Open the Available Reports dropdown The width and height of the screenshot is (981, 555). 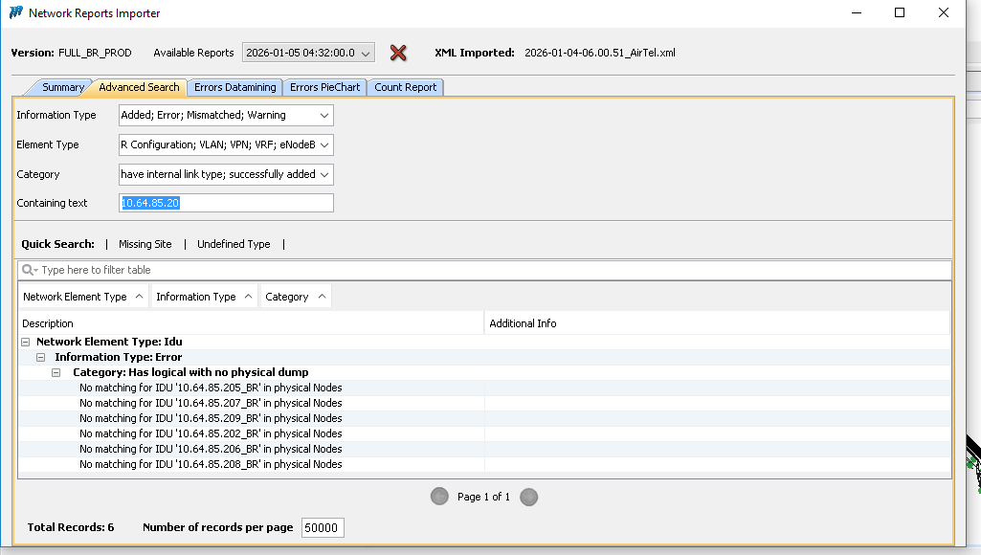pyautogui.click(x=308, y=53)
